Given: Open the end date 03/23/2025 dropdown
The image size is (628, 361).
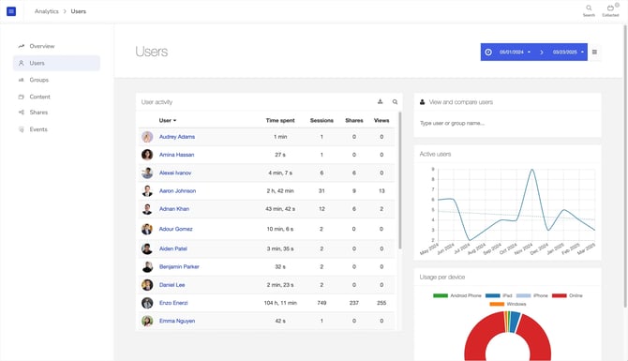Looking at the screenshot, I should point(568,53).
